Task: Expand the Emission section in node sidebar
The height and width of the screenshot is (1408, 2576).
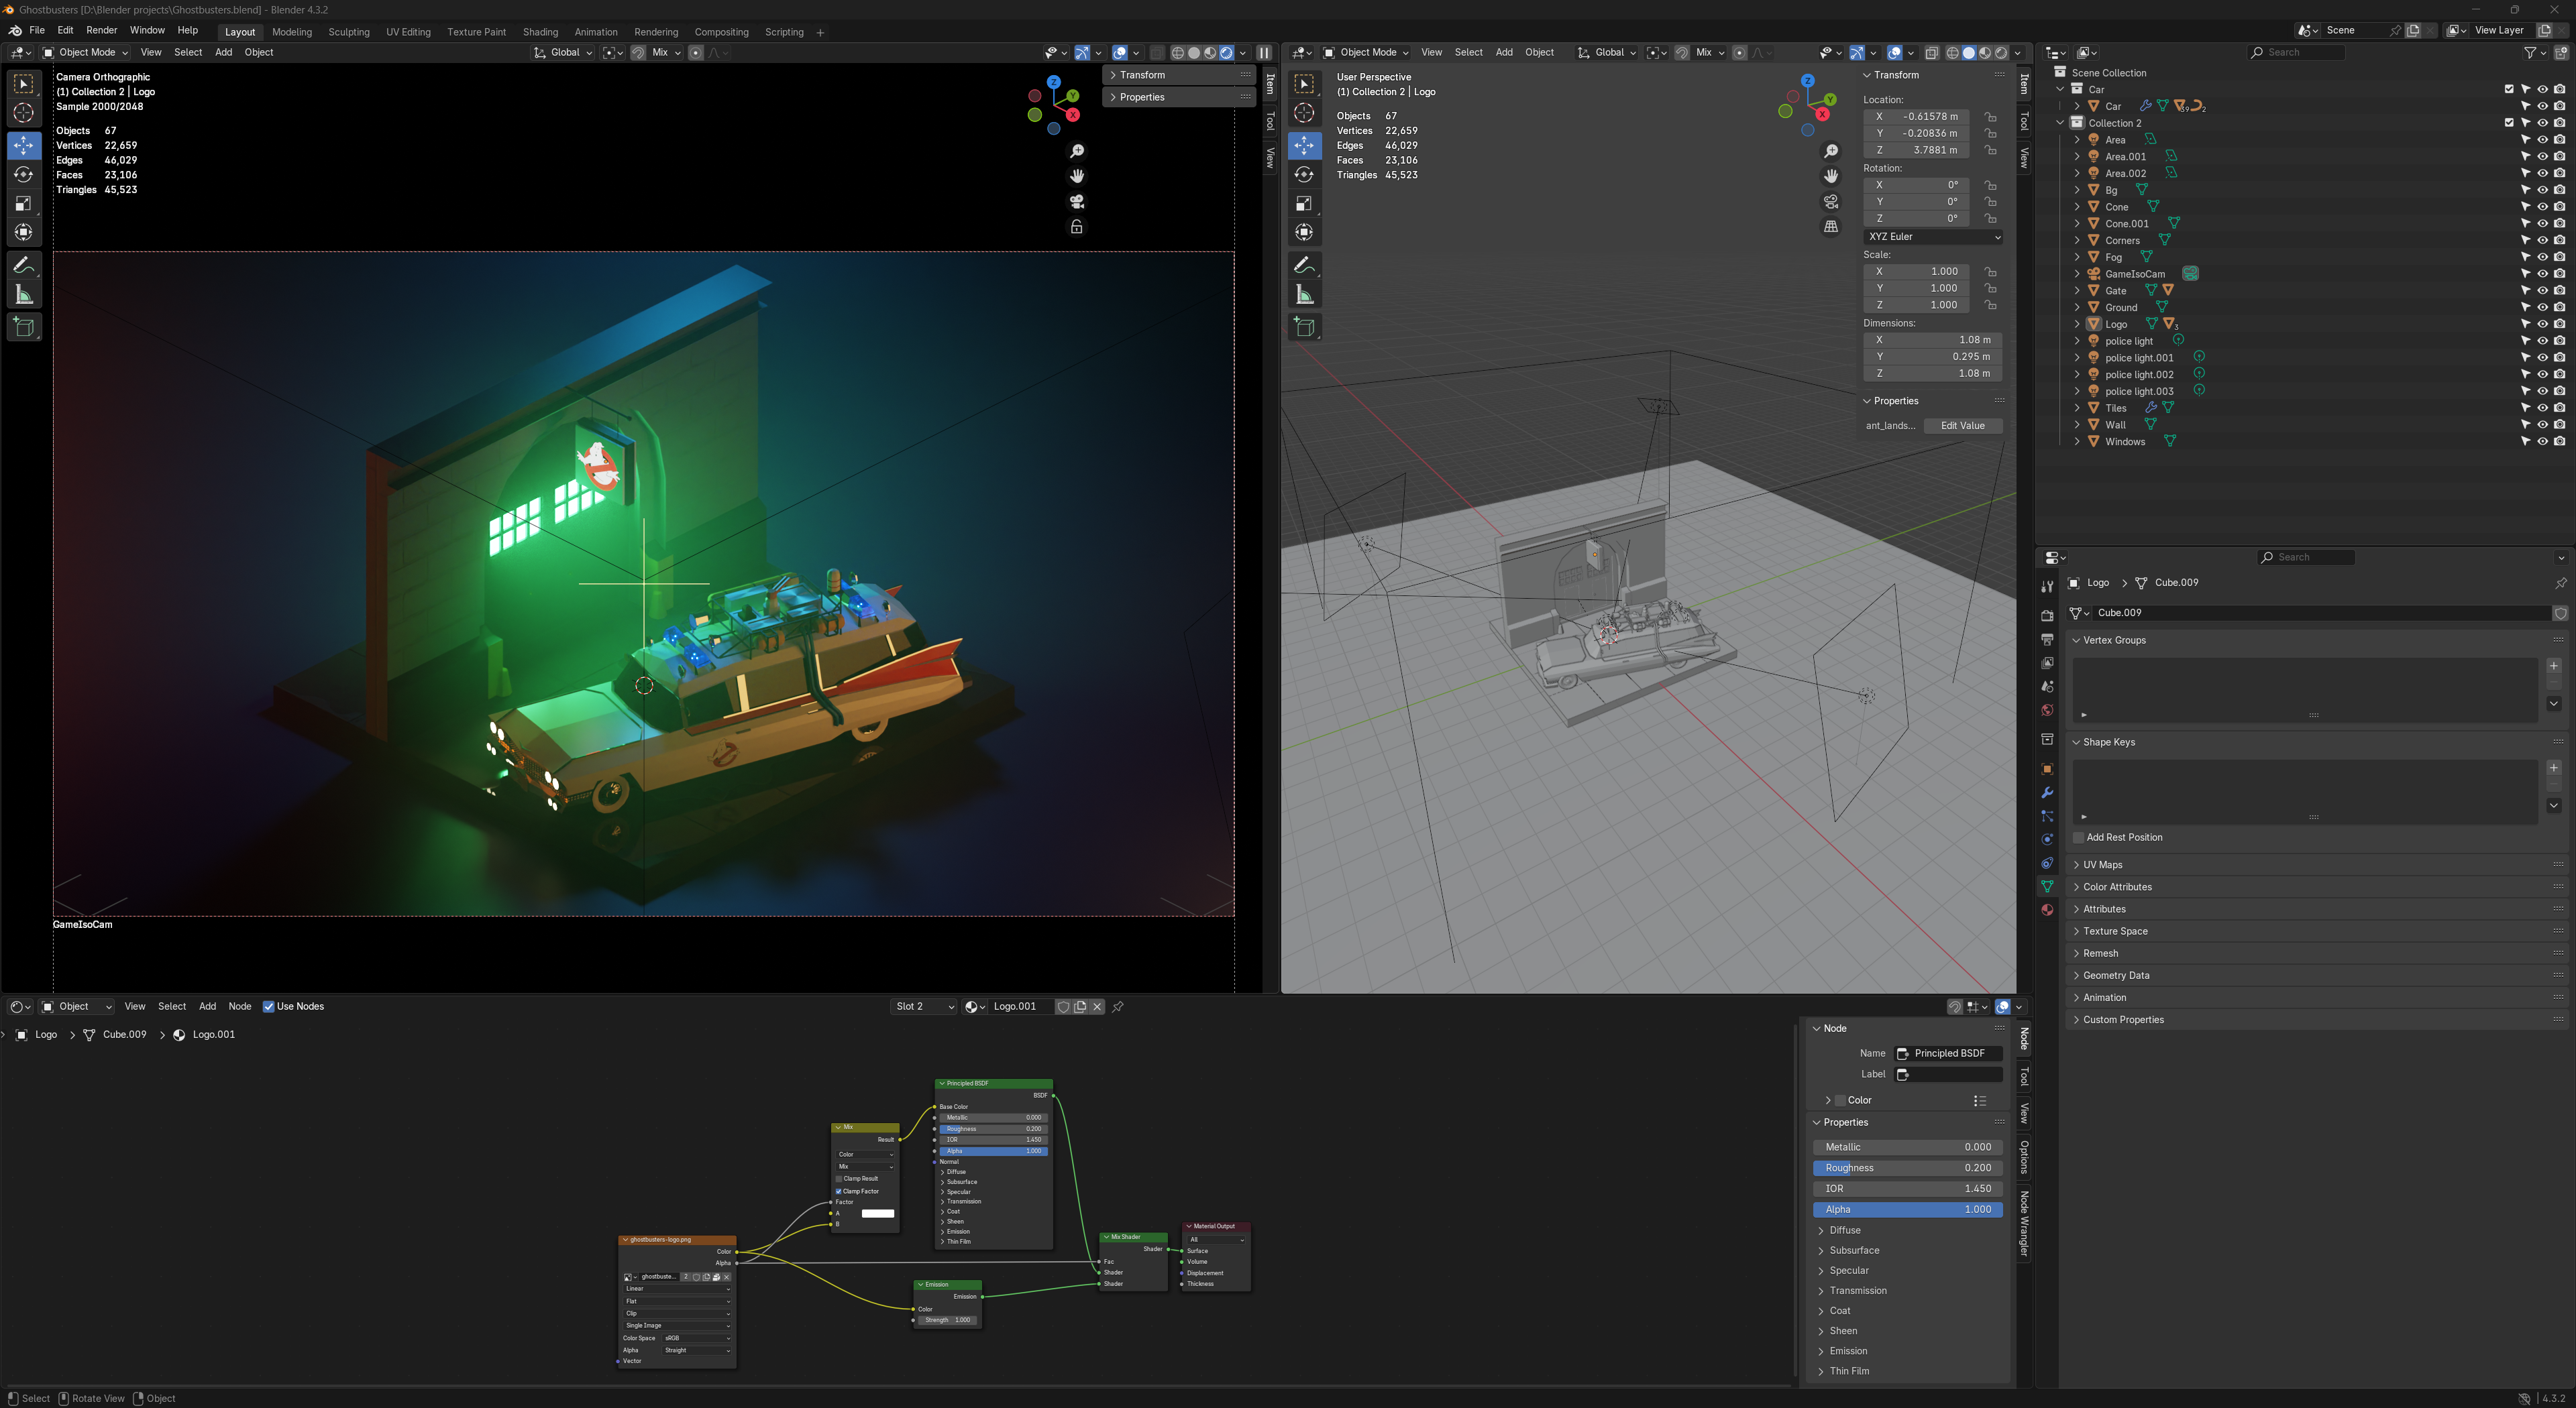Action: pos(1847,1351)
